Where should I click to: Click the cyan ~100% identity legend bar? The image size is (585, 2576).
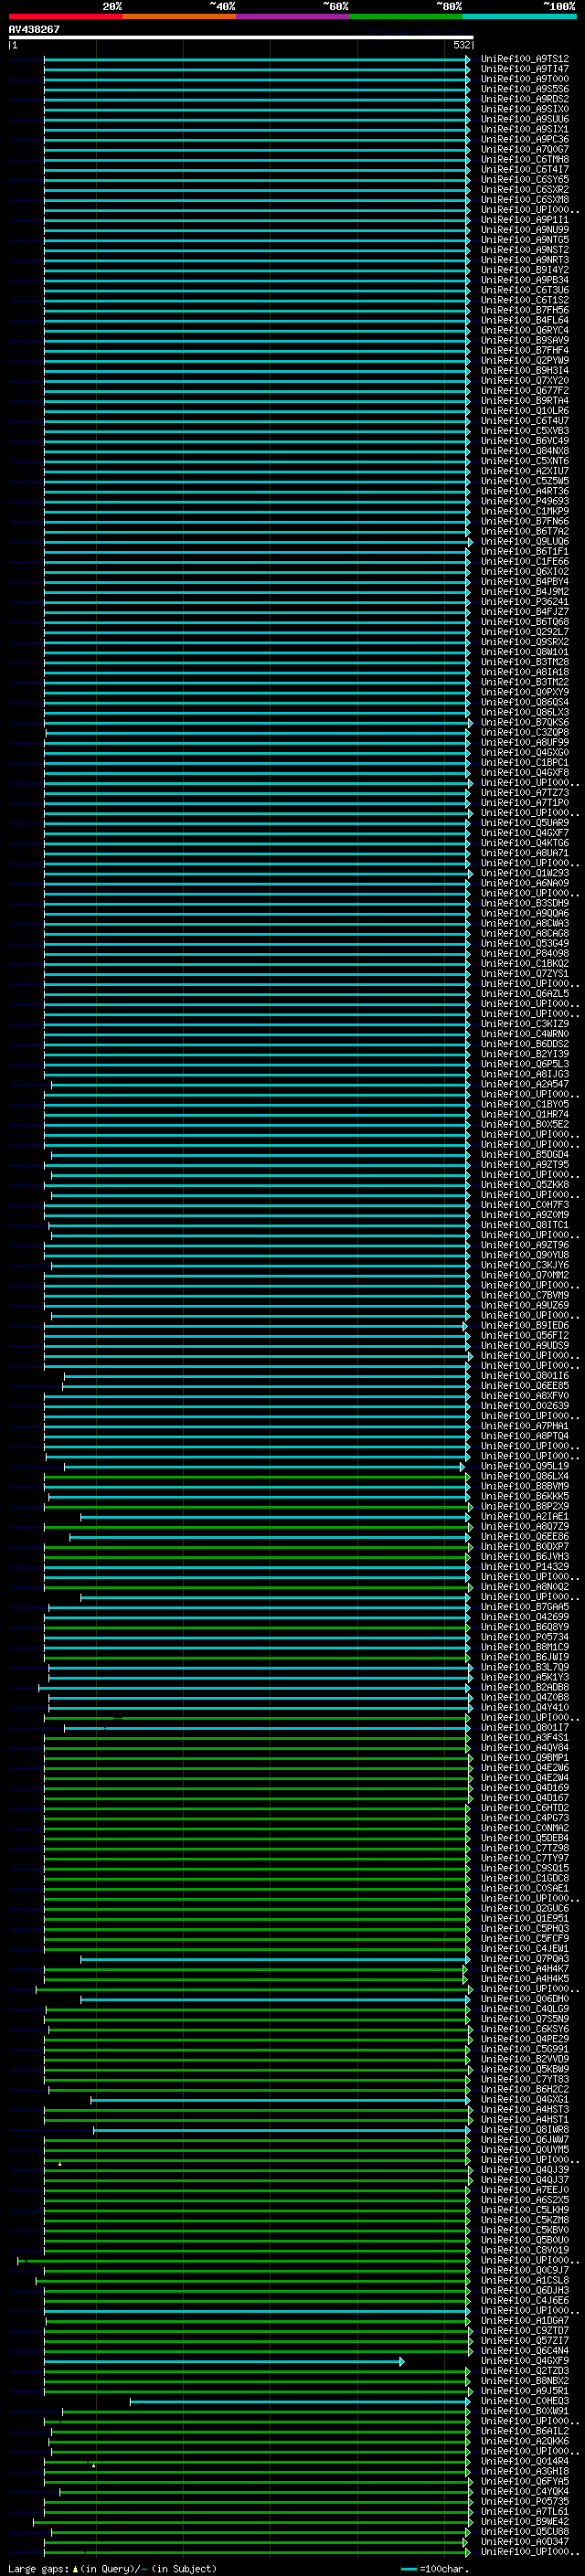[519, 17]
